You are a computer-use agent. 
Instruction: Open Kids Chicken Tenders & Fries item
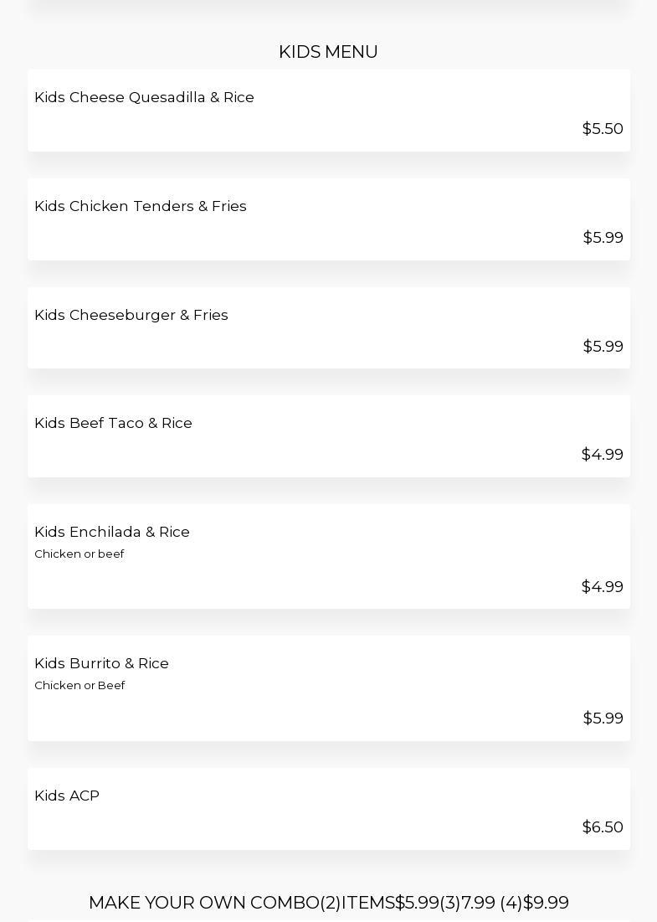point(141,206)
